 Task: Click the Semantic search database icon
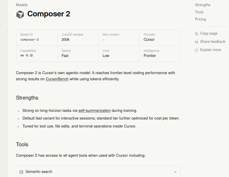21,172
